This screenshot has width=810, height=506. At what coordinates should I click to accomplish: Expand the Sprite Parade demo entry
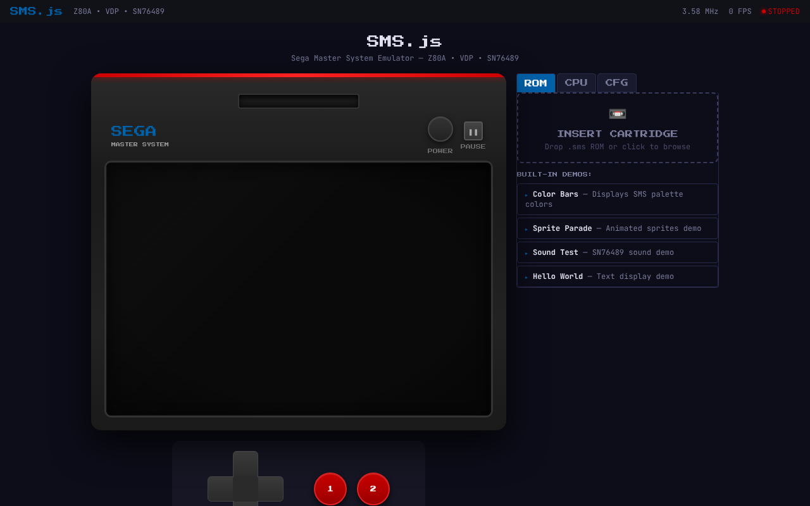tap(617, 228)
